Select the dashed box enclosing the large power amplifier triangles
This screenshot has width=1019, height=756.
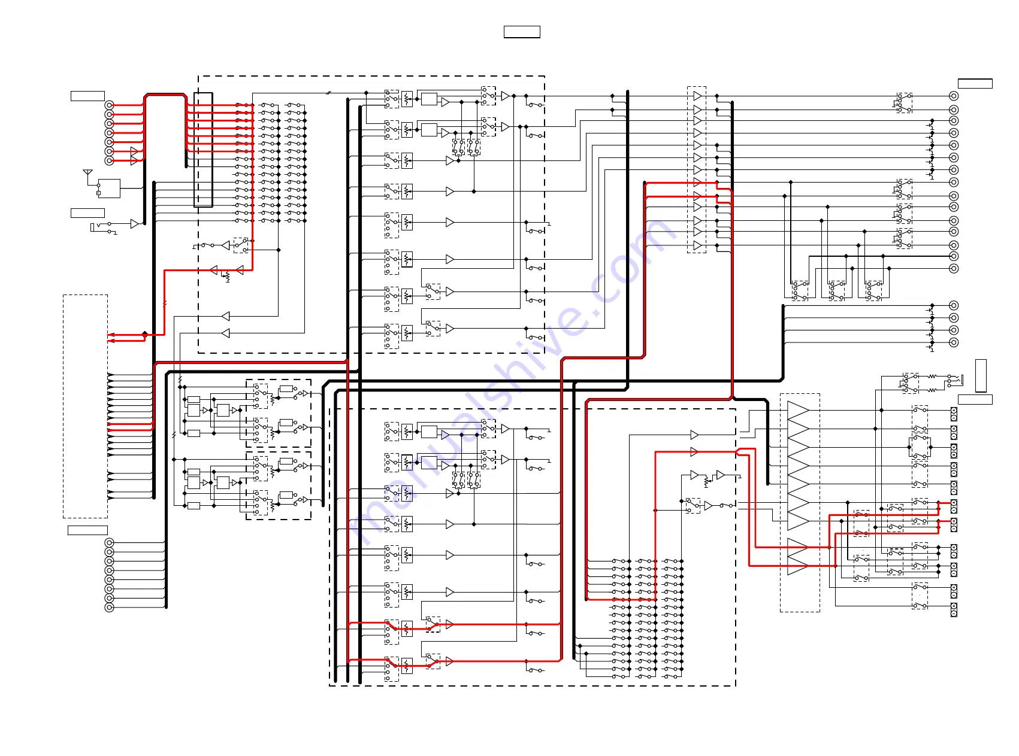pos(800,503)
